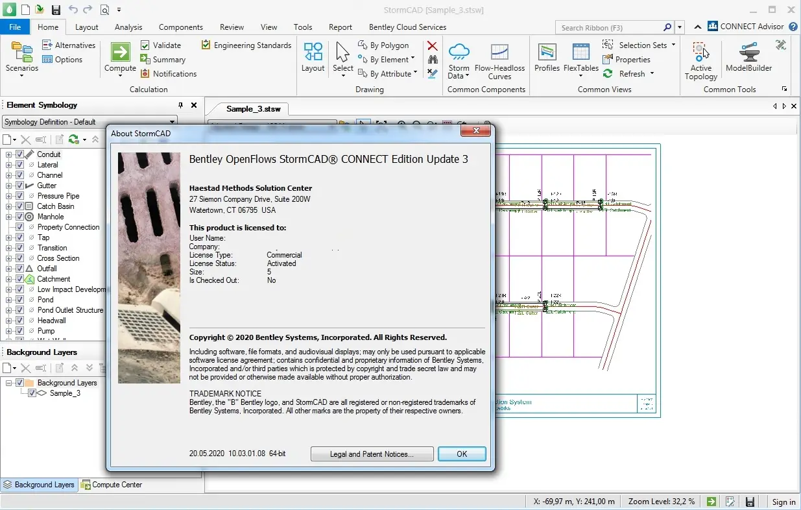This screenshot has height=510, width=801.
Task: Click the save icon in status bar
Action: pos(750,502)
